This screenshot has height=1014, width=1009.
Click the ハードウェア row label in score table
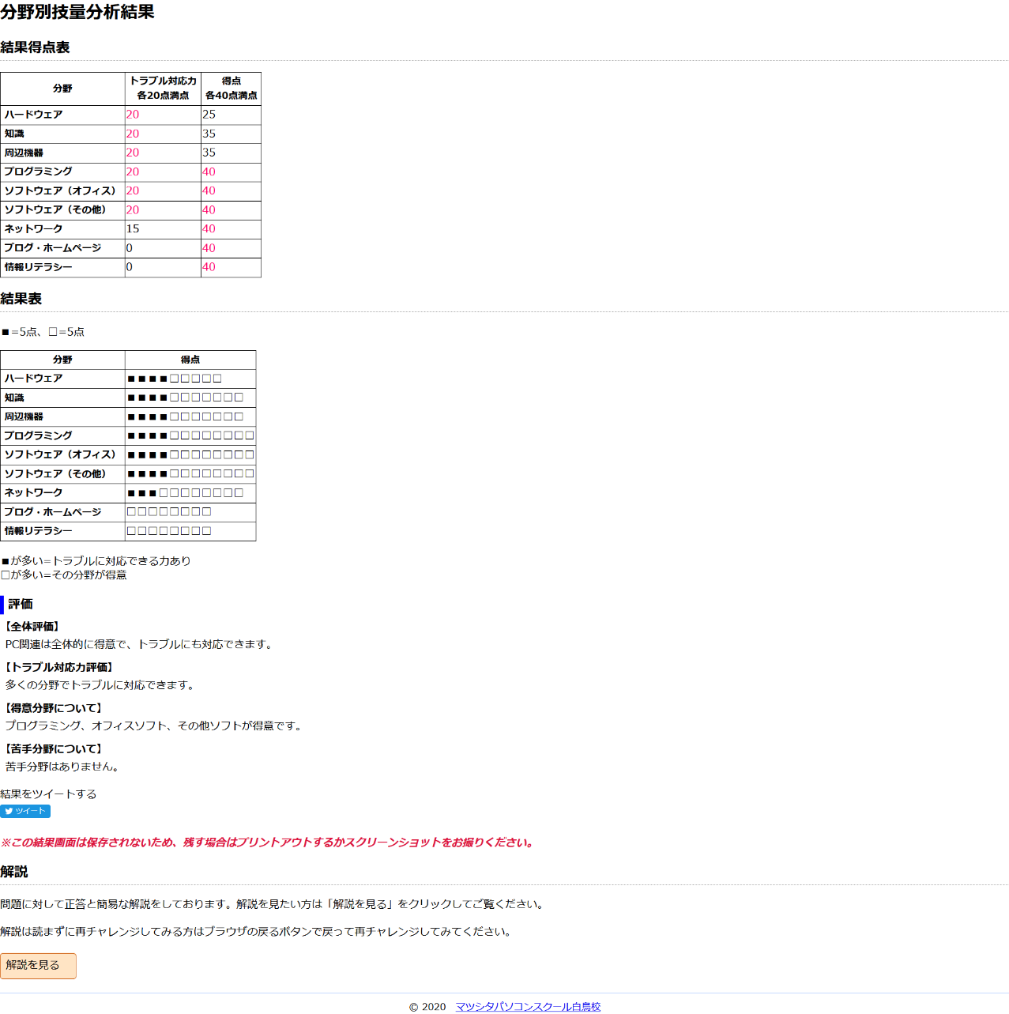[x=34, y=115]
